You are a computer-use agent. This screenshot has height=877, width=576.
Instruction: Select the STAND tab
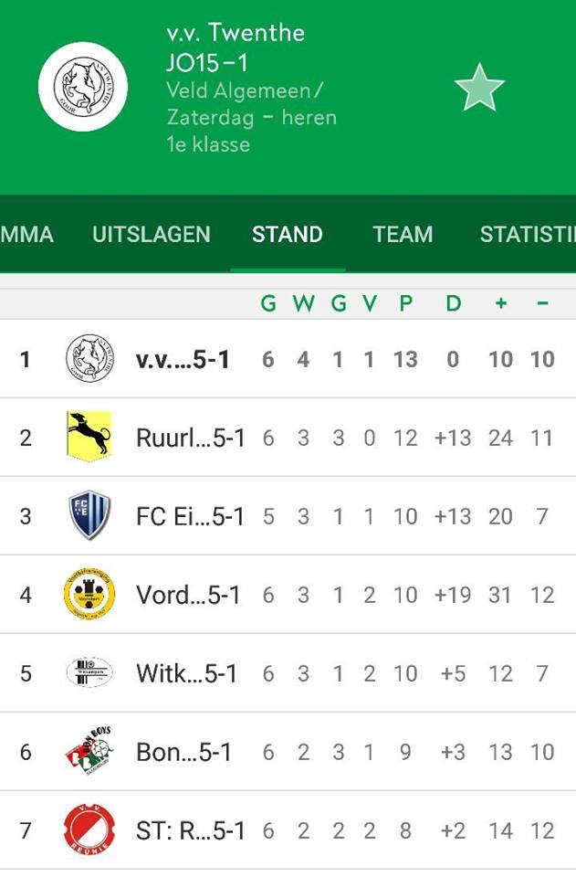click(x=288, y=235)
